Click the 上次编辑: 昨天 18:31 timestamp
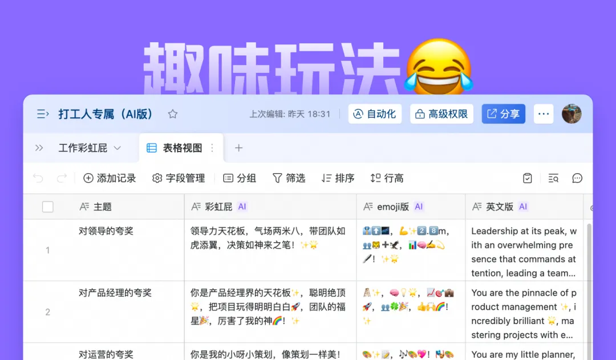The image size is (616, 360). click(x=290, y=114)
